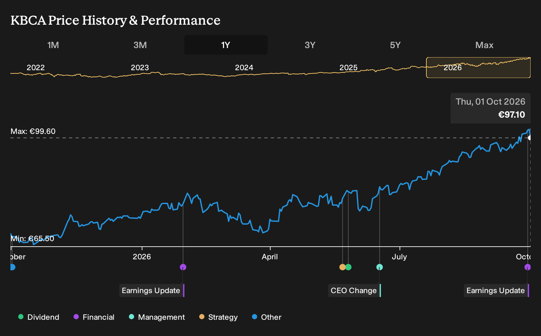The height and width of the screenshot is (336, 541).
Task: Click the green Dividend event dot
Action: (x=348, y=267)
